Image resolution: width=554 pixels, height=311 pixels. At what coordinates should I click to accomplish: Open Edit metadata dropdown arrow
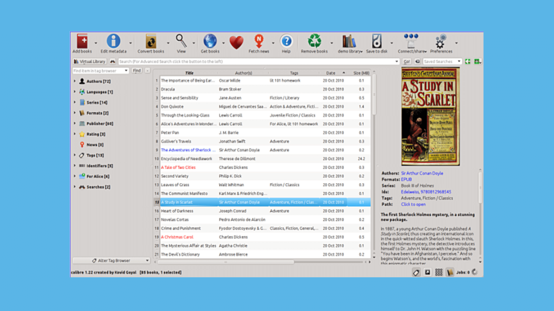pos(130,43)
